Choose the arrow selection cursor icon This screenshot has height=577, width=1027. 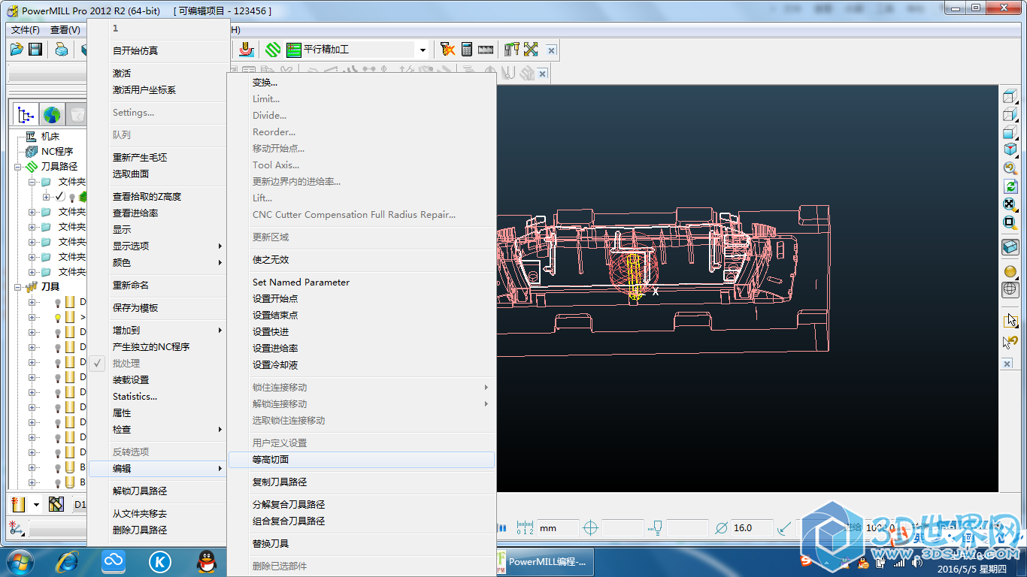tap(1010, 320)
